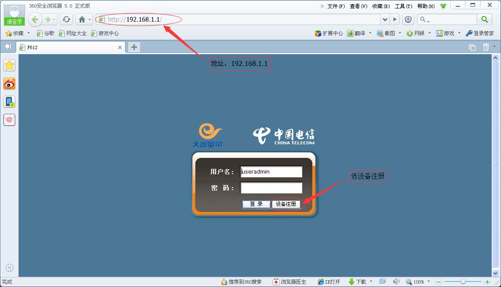
Task: Click the 用户名 username field
Action: pos(271,171)
